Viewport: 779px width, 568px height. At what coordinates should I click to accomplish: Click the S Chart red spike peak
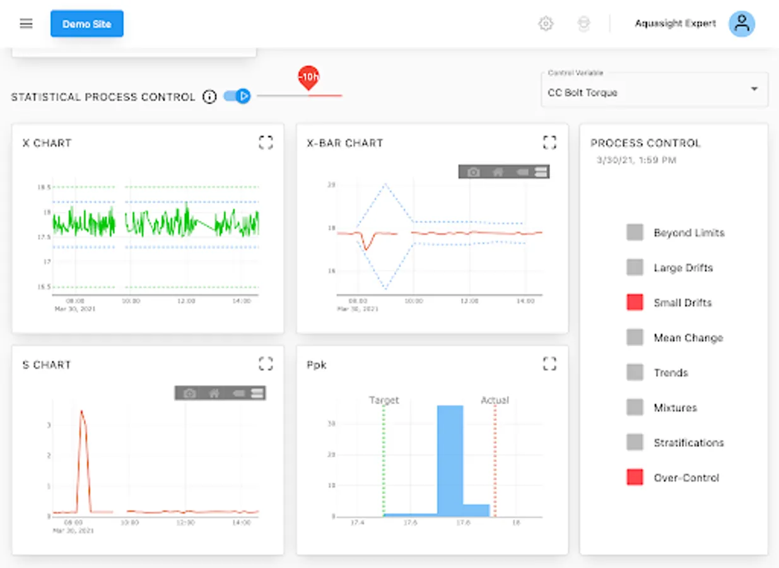(x=81, y=413)
